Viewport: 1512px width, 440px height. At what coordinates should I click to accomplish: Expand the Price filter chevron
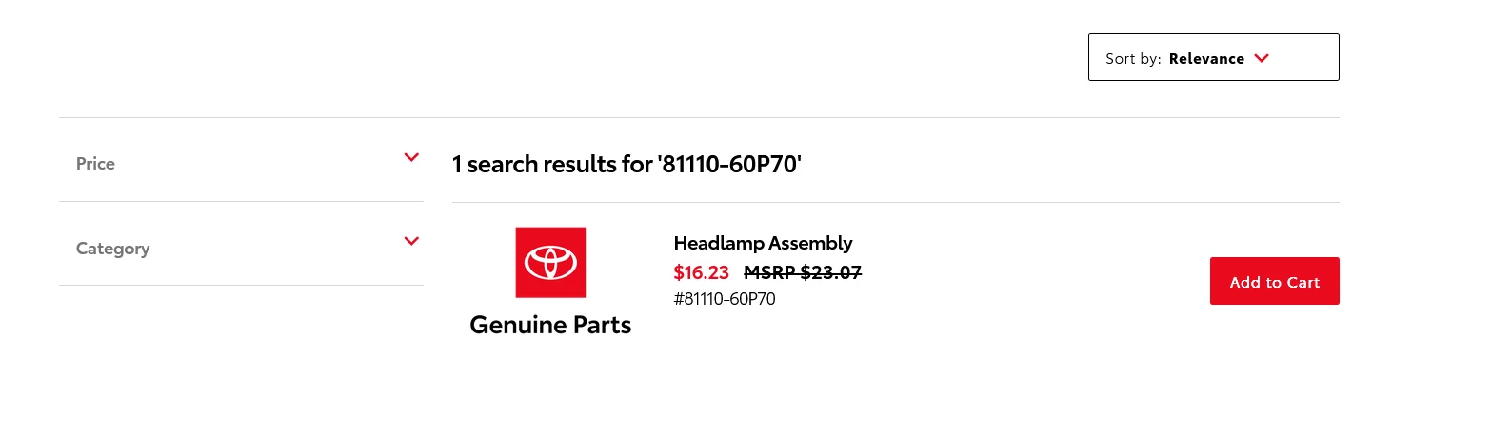pos(411,157)
